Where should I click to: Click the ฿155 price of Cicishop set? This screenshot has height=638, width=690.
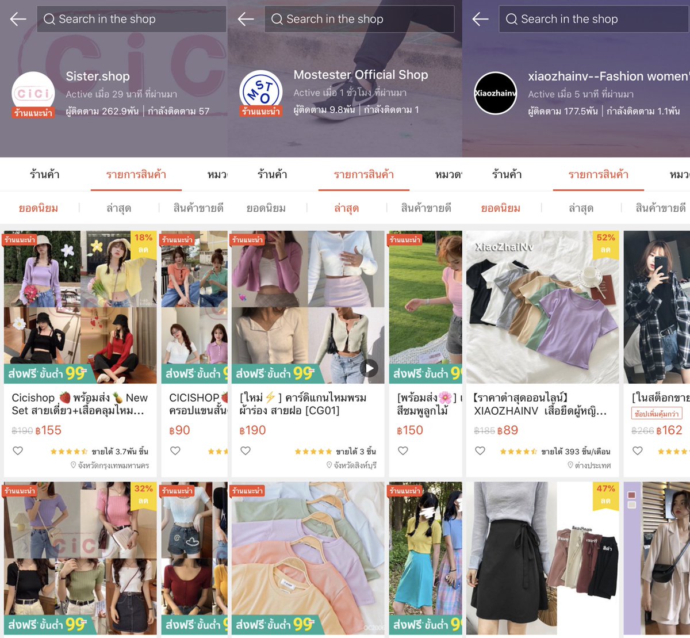tap(48, 430)
